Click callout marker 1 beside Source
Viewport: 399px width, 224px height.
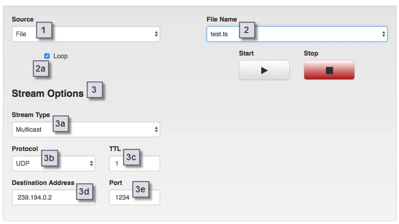[x=44, y=30]
